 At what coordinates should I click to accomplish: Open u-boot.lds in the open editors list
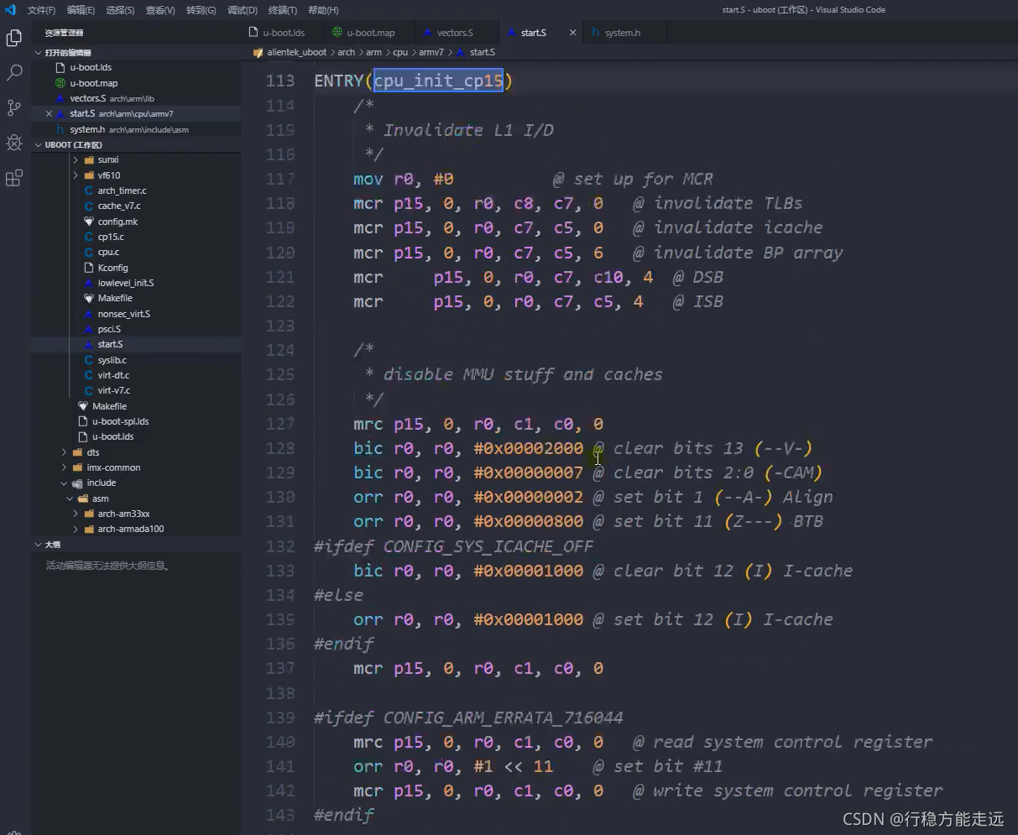[91, 67]
